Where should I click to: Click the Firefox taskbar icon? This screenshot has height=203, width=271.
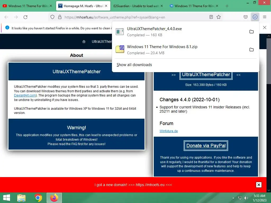point(54,198)
